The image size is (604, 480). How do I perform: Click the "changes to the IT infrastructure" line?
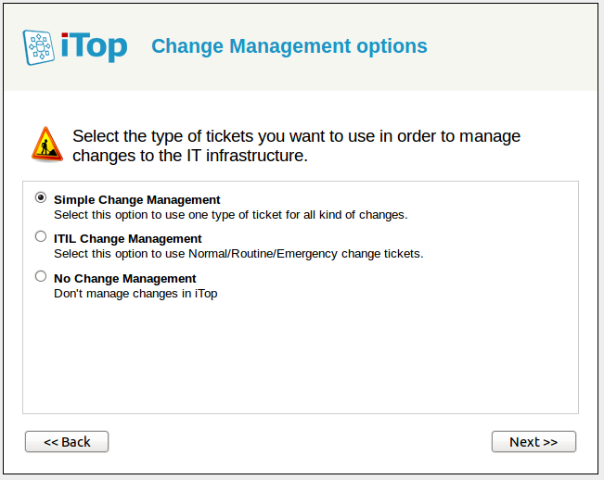[x=189, y=157]
